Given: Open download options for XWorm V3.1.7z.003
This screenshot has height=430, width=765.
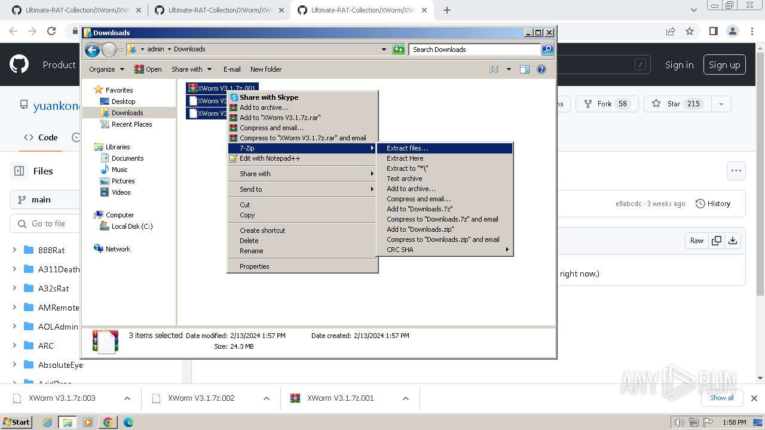Looking at the screenshot, I should click(x=127, y=398).
